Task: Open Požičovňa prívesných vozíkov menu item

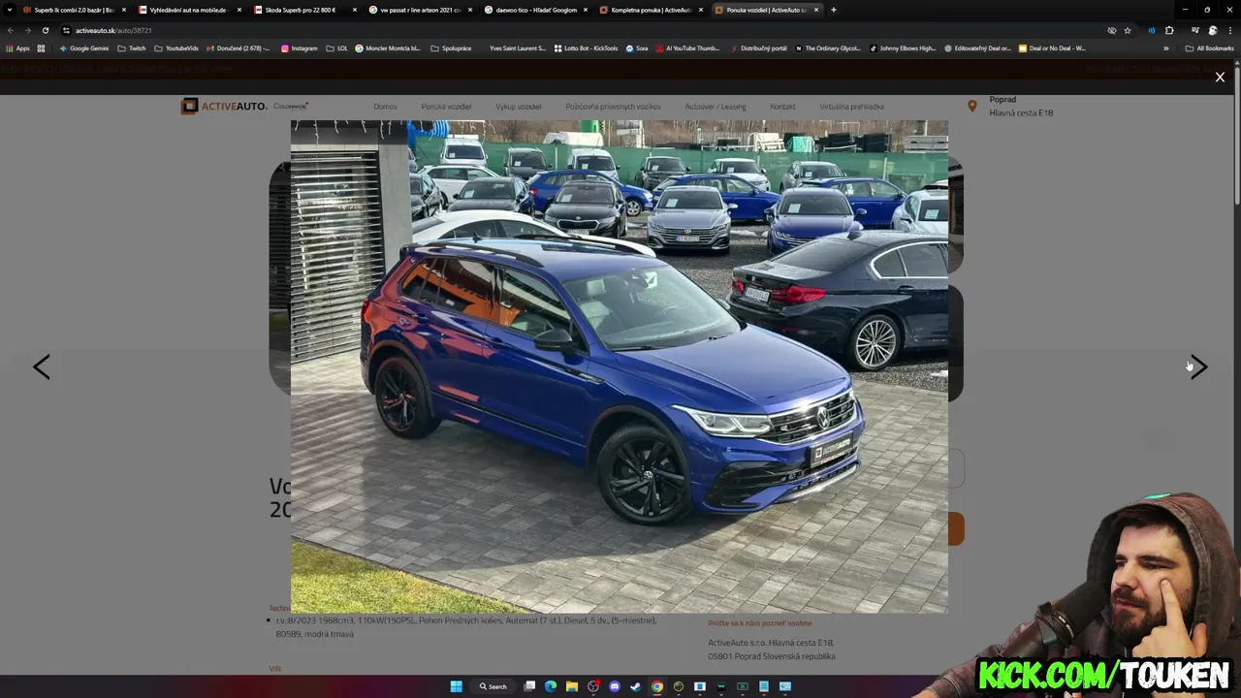Action: (613, 107)
